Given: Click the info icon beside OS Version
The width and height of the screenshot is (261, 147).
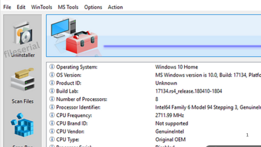Looking at the screenshot, I should [52, 75].
